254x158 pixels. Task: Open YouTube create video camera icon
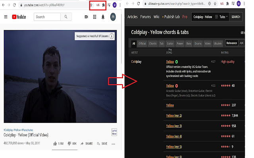coord(87,17)
